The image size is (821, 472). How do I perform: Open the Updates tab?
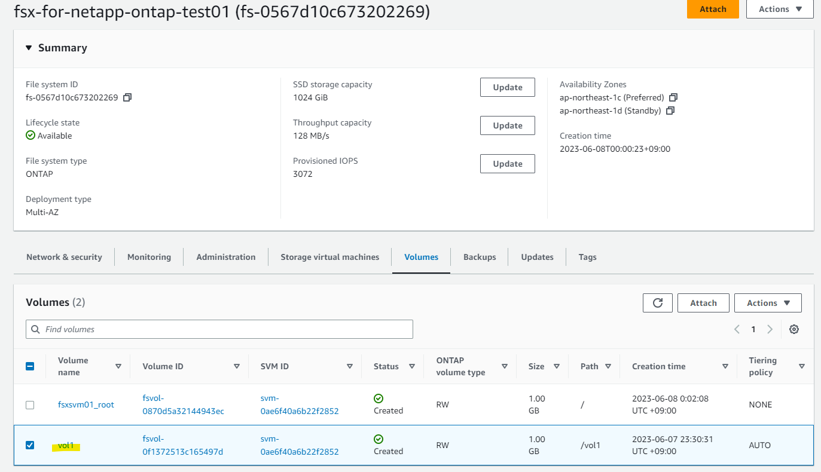tap(537, 257)
